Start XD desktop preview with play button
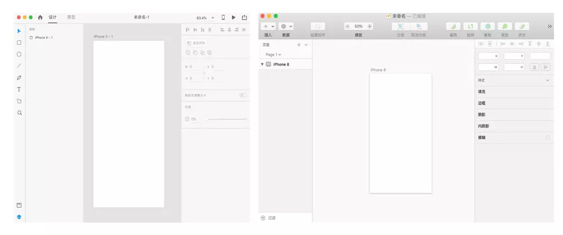This screenshot has width=563, height=235. tap(234, 17)
